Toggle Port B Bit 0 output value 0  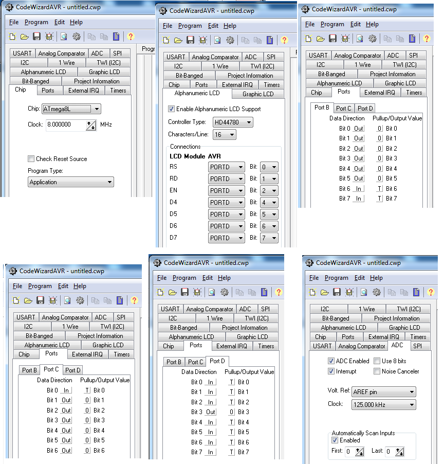click(x=379, y=129)
